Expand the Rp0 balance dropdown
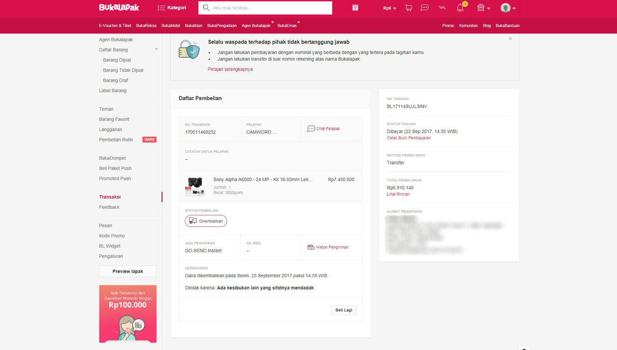617x350 pixels. coord(390,8)
